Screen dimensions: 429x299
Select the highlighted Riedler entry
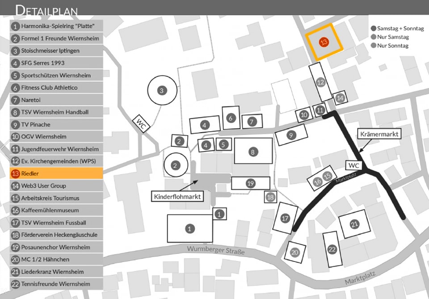pos(55,174)
